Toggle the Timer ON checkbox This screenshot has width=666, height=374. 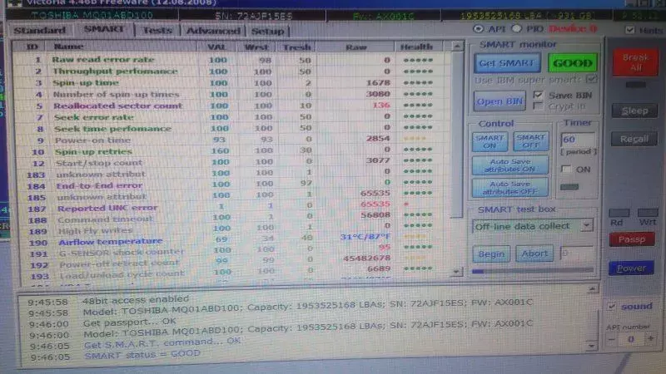tap(566, 169)
